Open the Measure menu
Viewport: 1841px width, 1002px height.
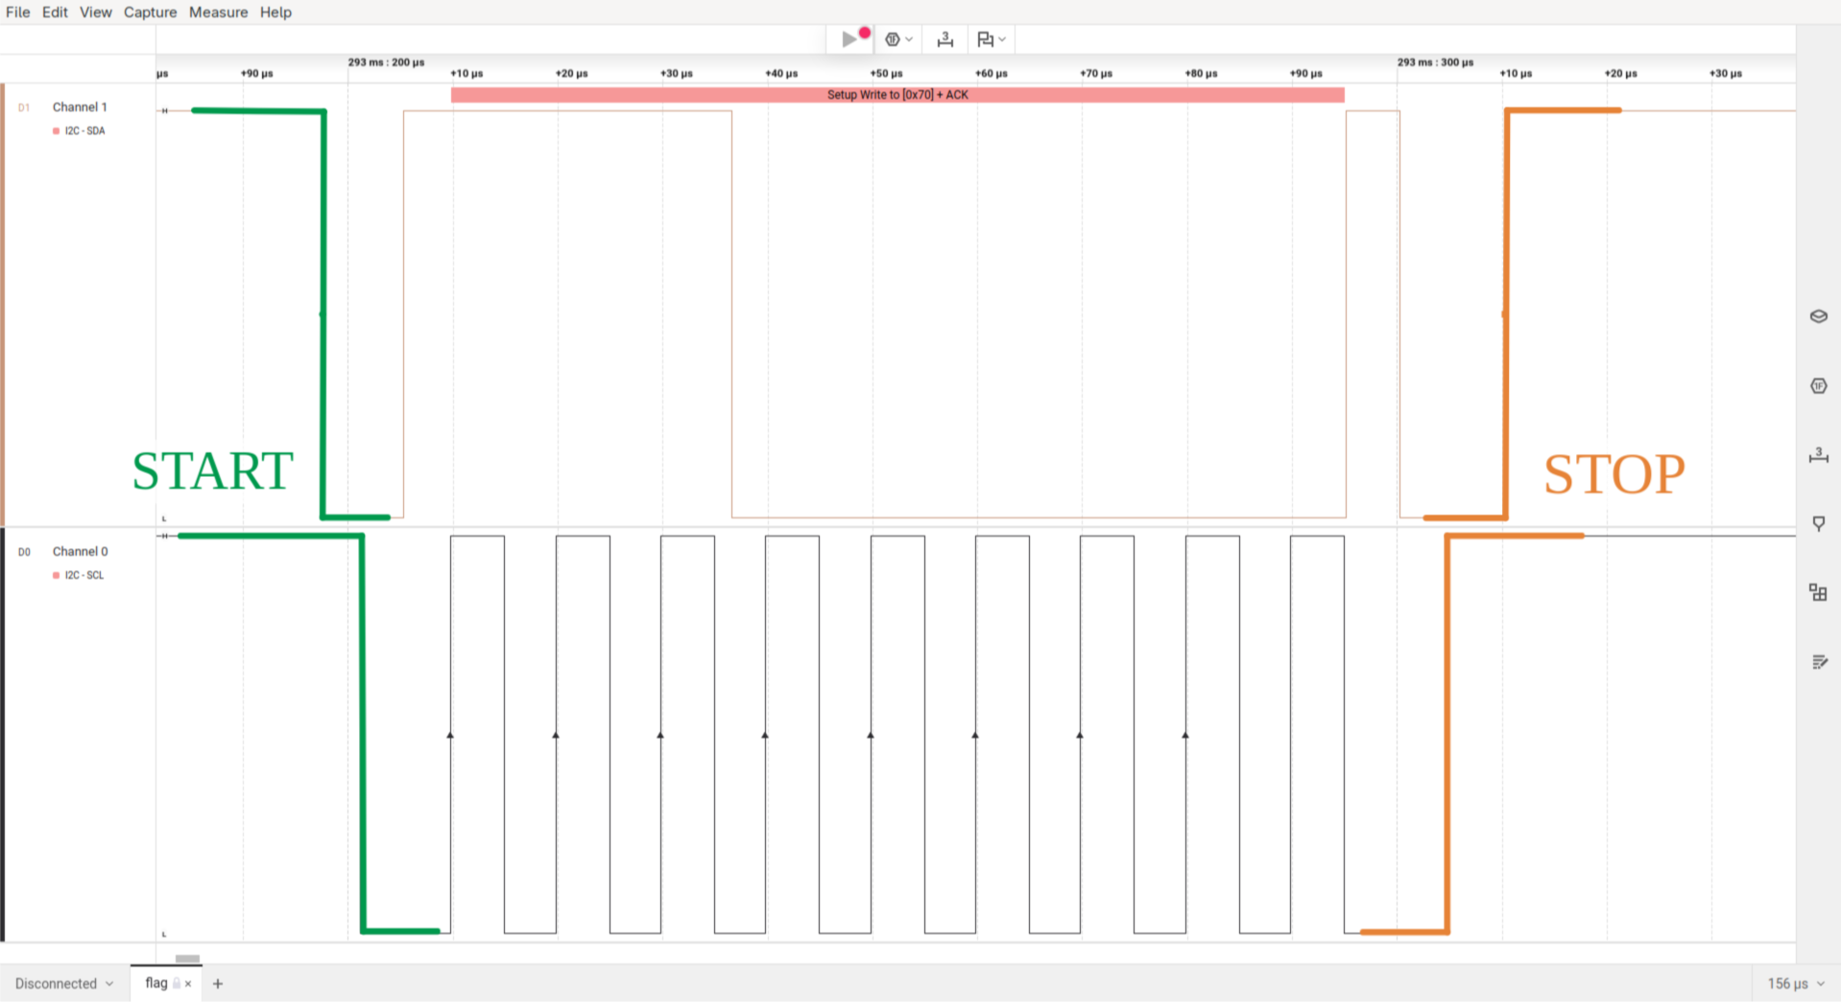[218, 12]
